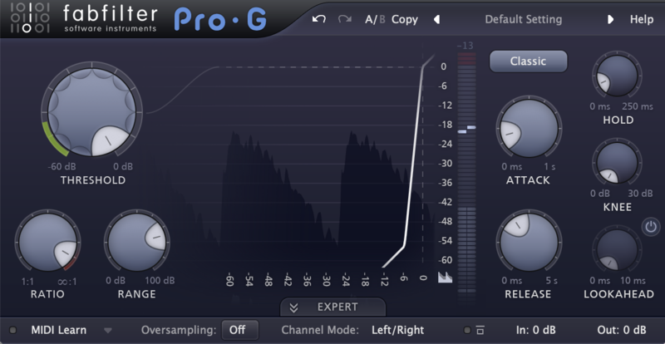Screen dimensions: 665x344
Task: Change the Classic gate style button
Action: point(529,61)
